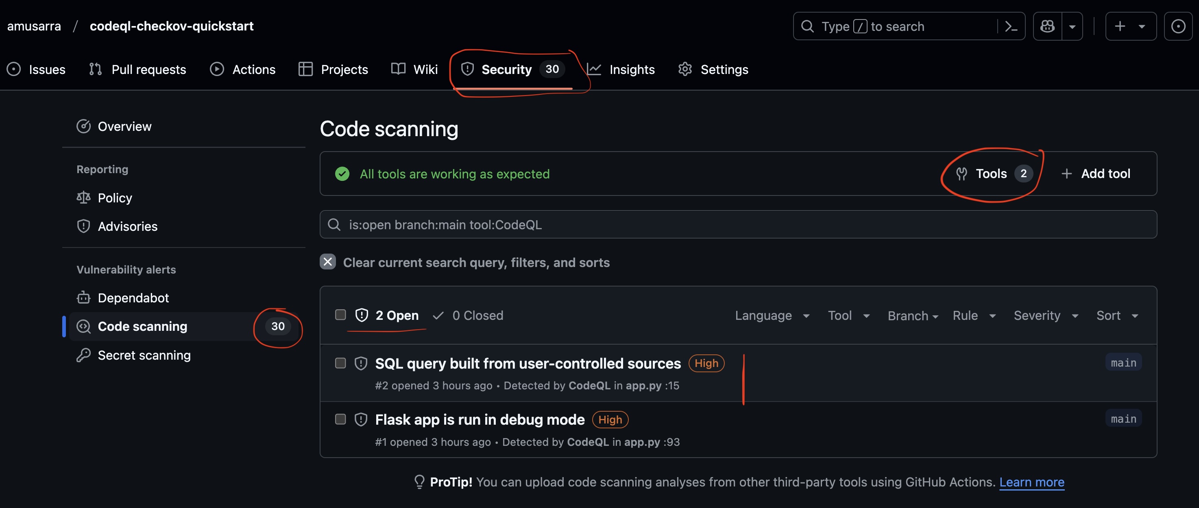Click the Advisories shield icon
The width and height of the screenshot is (1199, 508).
(83, 226)
